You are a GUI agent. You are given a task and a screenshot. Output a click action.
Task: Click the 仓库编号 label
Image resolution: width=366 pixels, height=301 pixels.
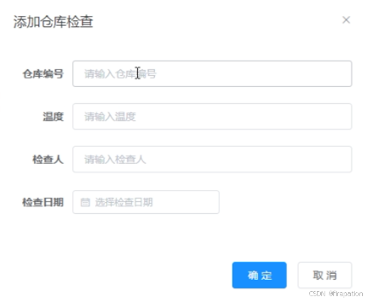pos(43,74)
